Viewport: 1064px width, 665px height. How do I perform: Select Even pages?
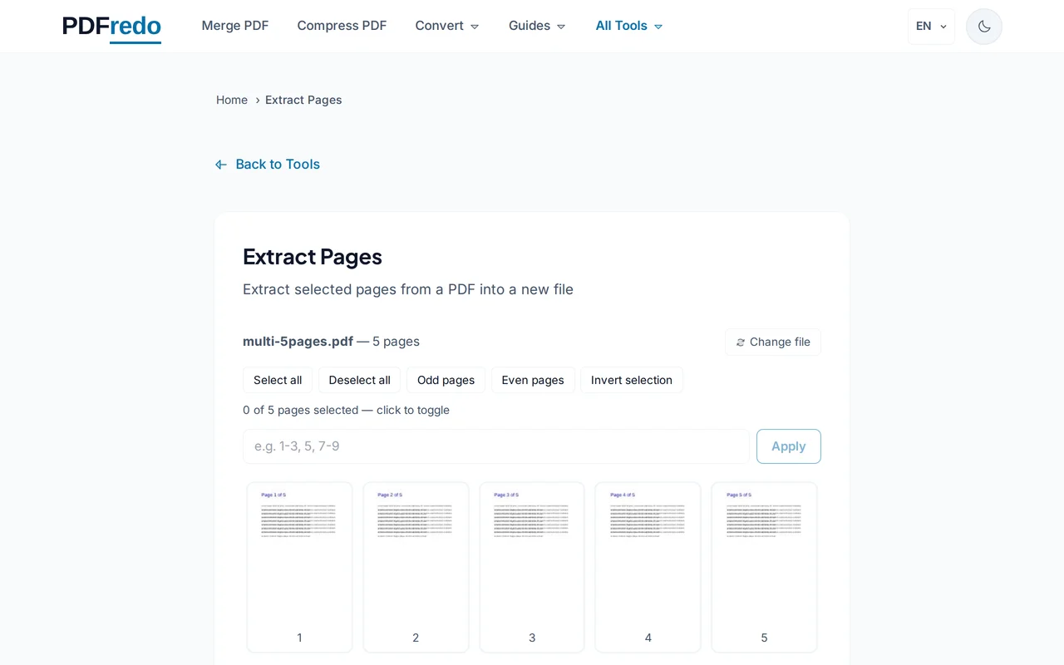coord(533,380)
